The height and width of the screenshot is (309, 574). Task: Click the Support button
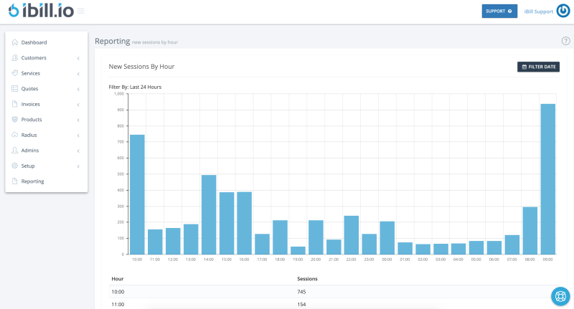[x=499, y=11]
